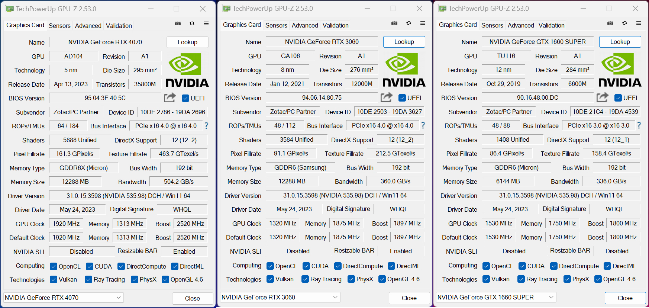Click the Name field showing NVIDIA GeForce RTX 4070
The image size is (649, 308).
coord(105,42)
